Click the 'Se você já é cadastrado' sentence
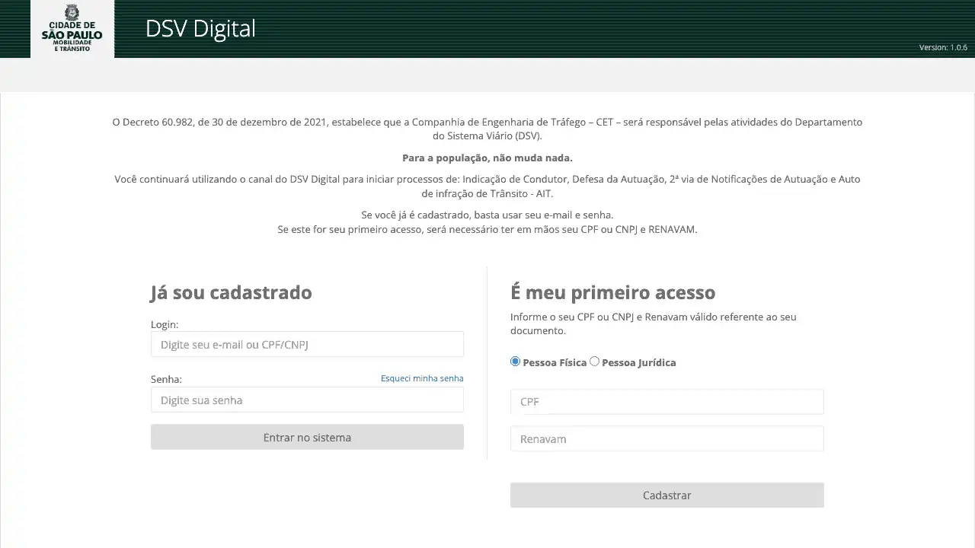The width and height of the screenshot is (975, 548). pyautogui.click(x=487, y=215)
